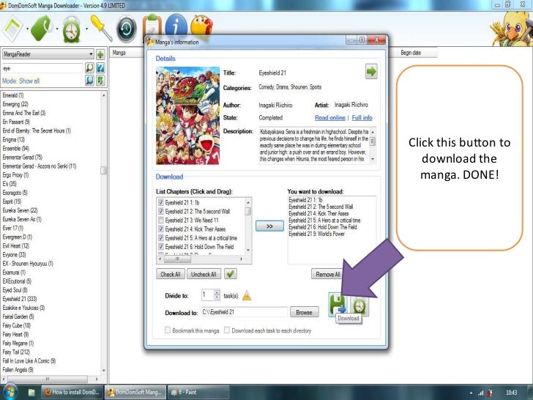Click the green arrow next to title

(371, 72)
